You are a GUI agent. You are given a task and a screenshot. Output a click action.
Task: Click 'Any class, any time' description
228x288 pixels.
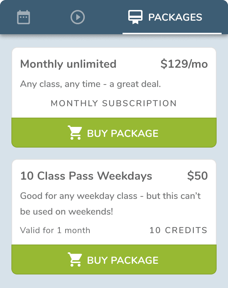tap(90, 84)
